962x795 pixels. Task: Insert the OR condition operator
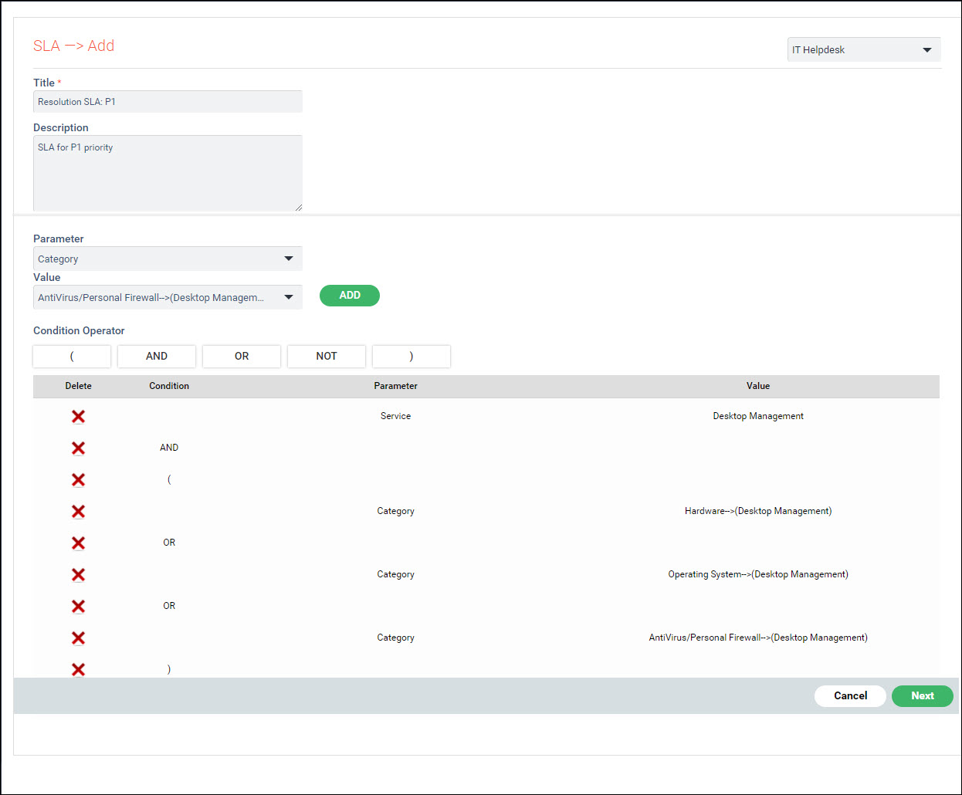click(x=242, y=356)
